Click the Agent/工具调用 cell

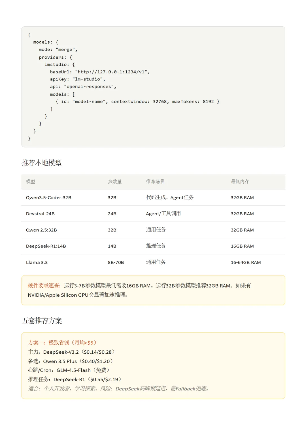[163, 214]
